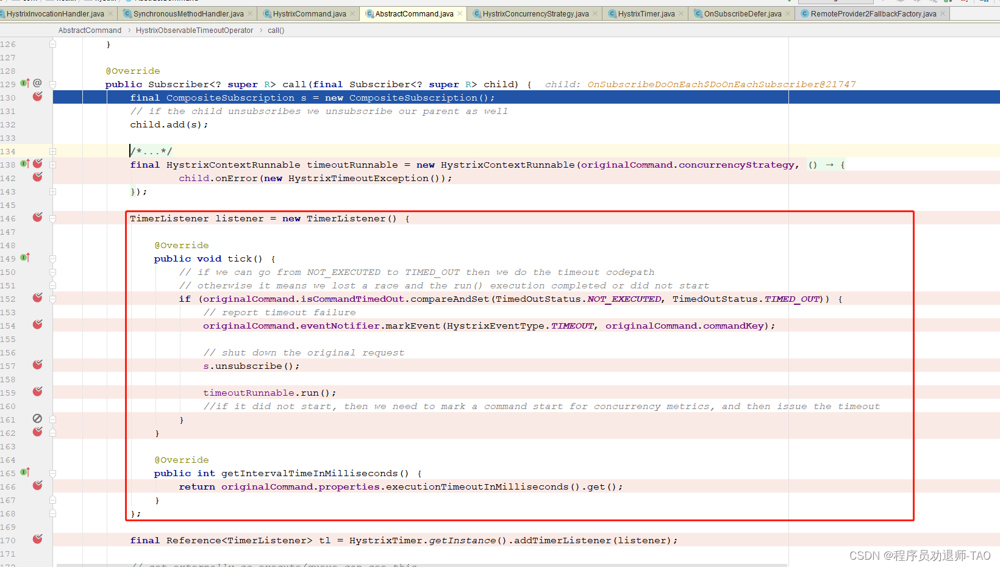The height and width of the screenshot is (567, 1000).
Task: Click fold end marker on line 126
Action: click(53, 44)
